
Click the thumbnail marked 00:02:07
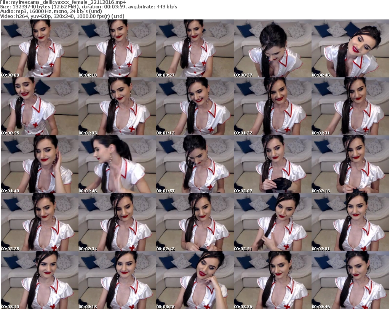coord(272,164)
